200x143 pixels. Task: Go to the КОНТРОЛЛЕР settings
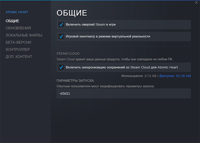[18, 49]
